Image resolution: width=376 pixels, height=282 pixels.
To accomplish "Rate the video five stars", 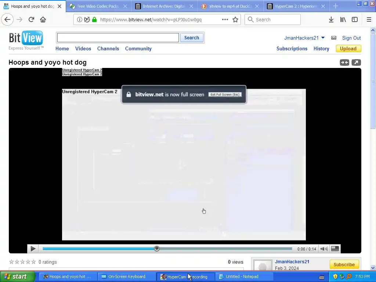I will (x=33, y=262).
